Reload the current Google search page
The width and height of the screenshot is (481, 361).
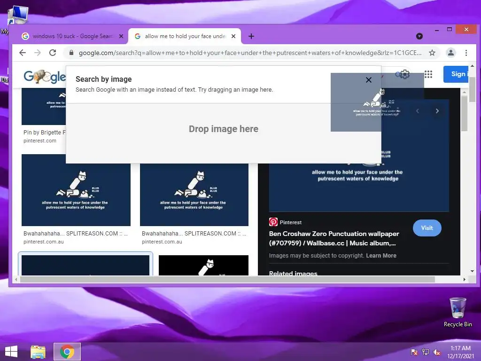pyautogui.click(x=53, y=53)
